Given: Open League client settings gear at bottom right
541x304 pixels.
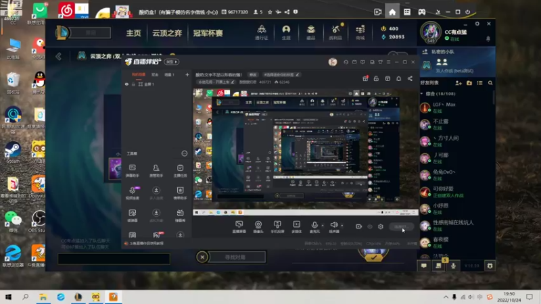Looking at the screenshot, I should click(x=490, y=265).
